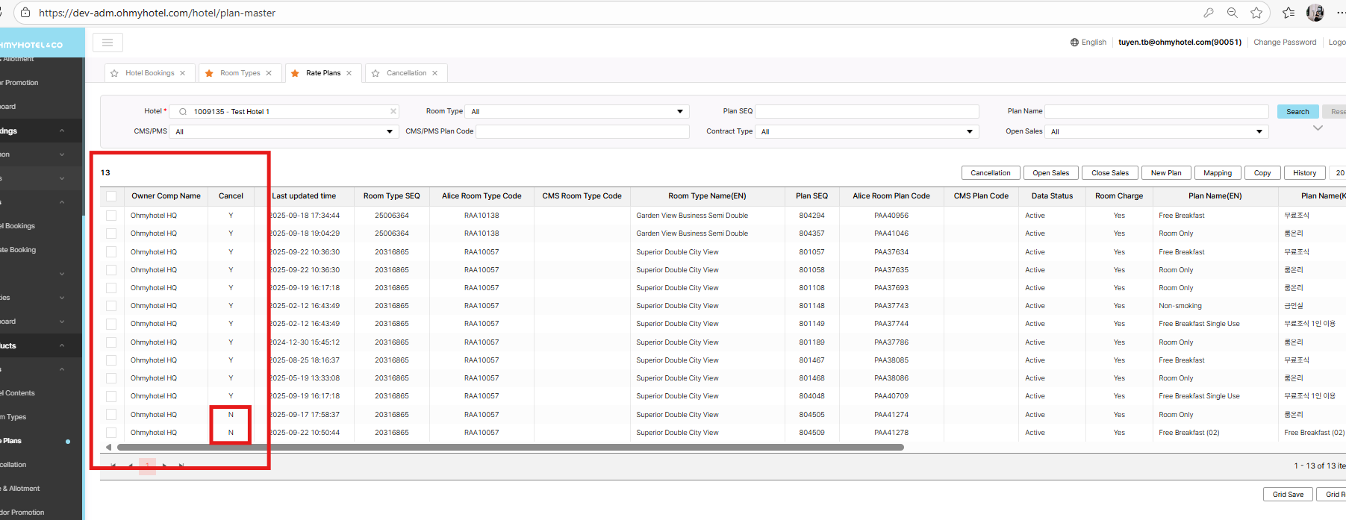Click the New Plan button

[x=1165, y=173]
